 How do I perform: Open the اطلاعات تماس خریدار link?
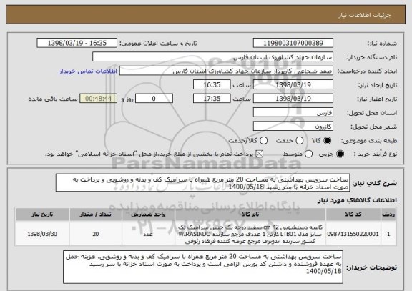pyautogui.click(x=88, y=71)
